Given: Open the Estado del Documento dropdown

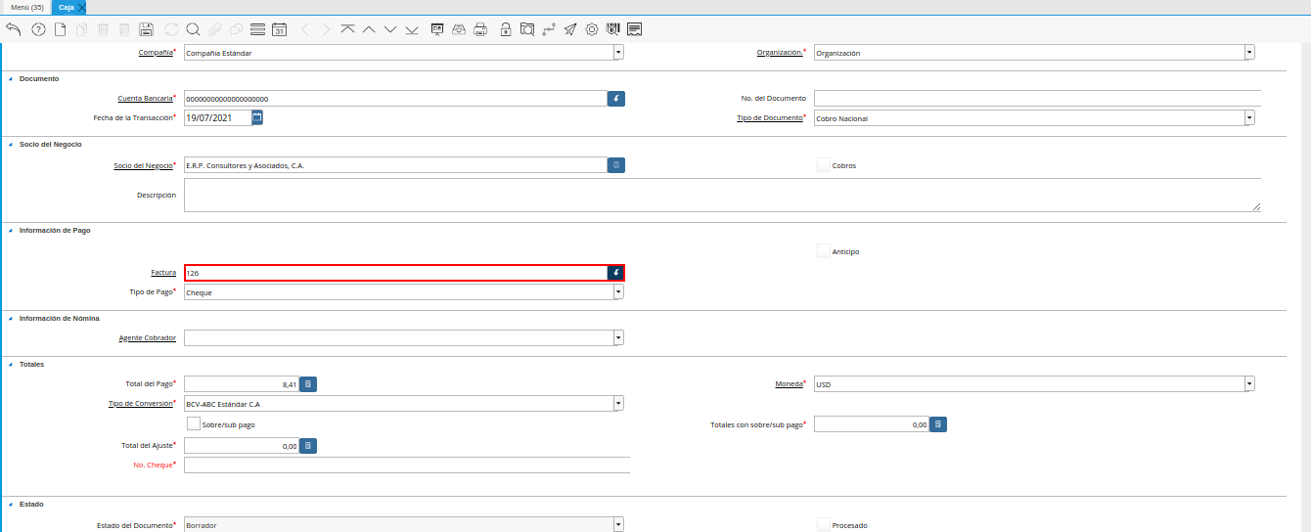Looking at the screenshot, I should click(618, 525).
